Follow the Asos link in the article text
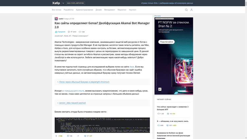This screenshot has width=247, height=139. coord(132,67)
